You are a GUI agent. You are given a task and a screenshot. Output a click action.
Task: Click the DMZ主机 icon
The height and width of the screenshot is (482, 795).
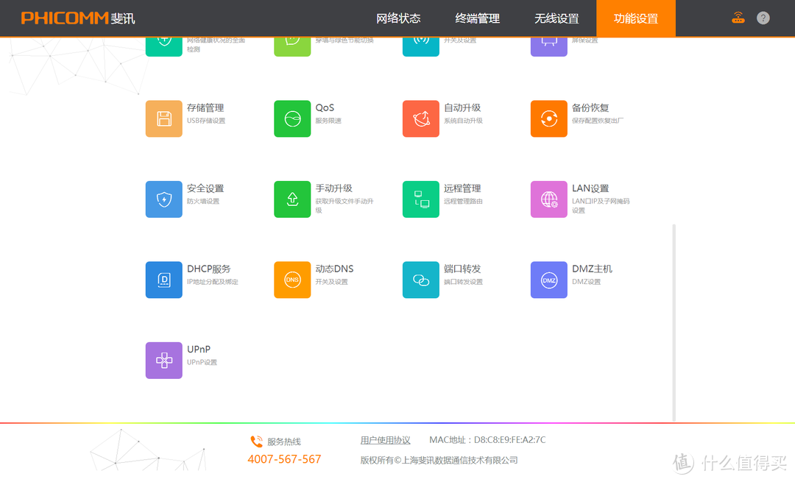click(x=548, y=280)
